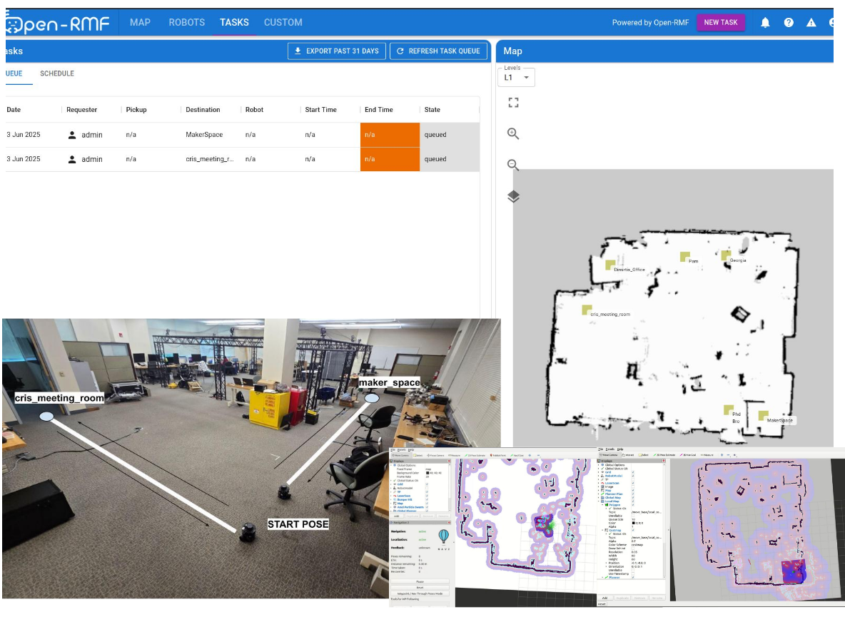Zoom in on the map
This screenshot has width=845, height=627.
(x=513, y=134)
